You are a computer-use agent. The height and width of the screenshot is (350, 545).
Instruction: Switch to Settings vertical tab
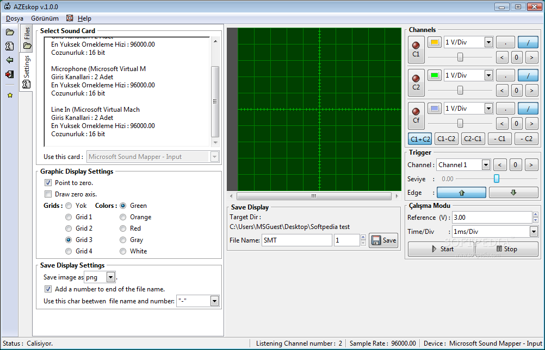(x=27, y=72)
